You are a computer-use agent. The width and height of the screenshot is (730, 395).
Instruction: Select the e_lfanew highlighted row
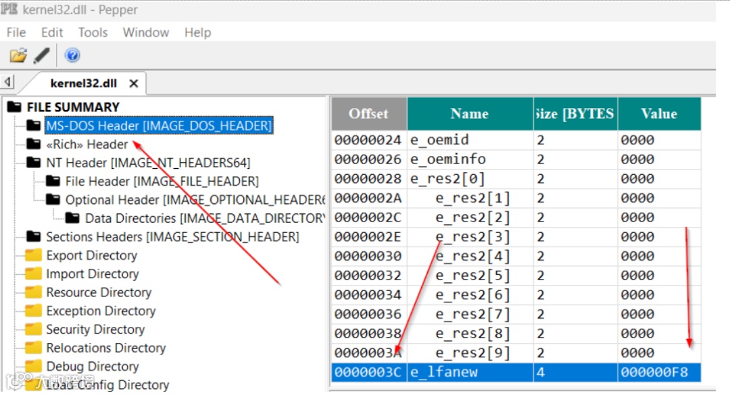click(x=516, y=372)
